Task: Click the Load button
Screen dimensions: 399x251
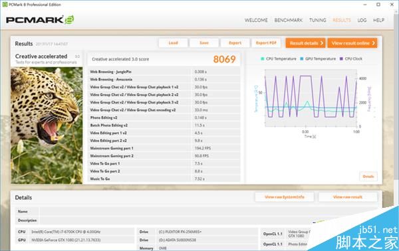Action: click(x=174, y=43)
